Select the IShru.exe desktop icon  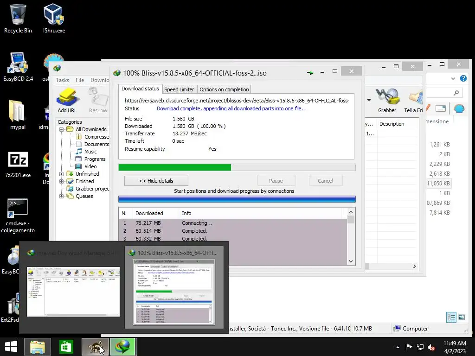(54, 19)
